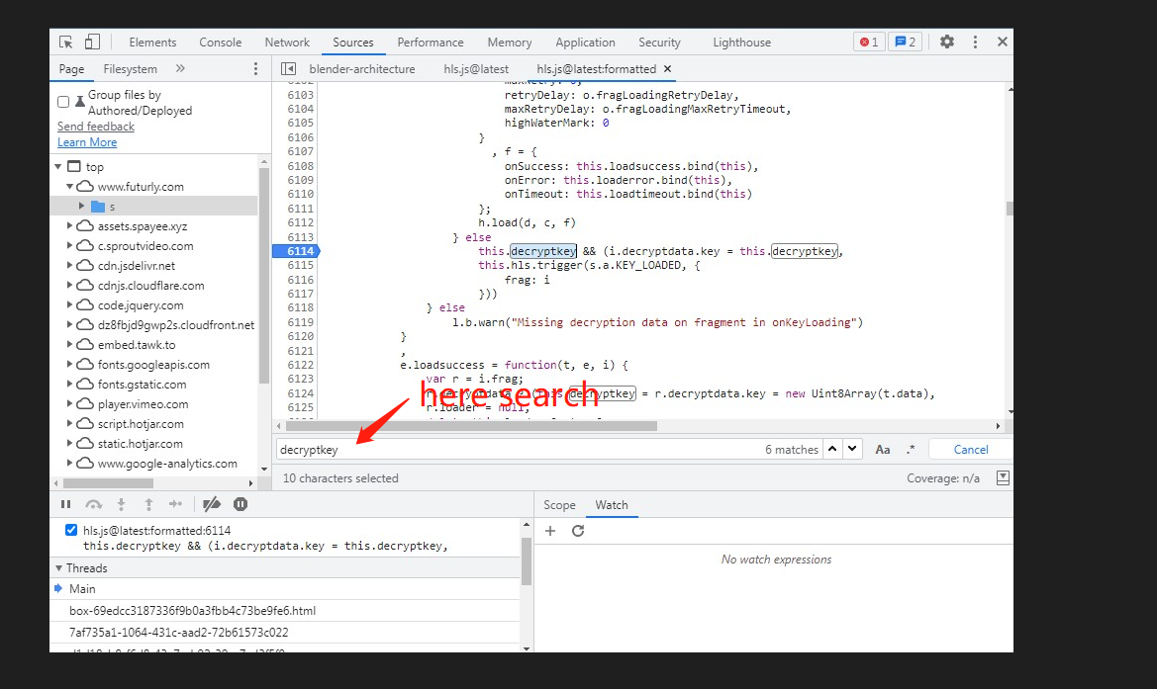Open the DevTools three-dot customize menu
1157x689 pixels.
975,42
